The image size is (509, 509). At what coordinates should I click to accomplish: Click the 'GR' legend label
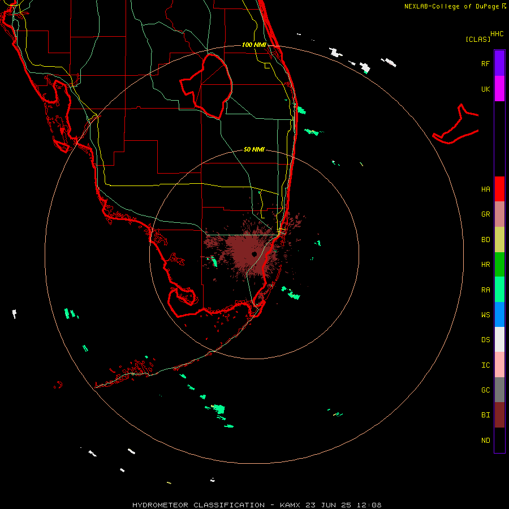click(485, 214)
